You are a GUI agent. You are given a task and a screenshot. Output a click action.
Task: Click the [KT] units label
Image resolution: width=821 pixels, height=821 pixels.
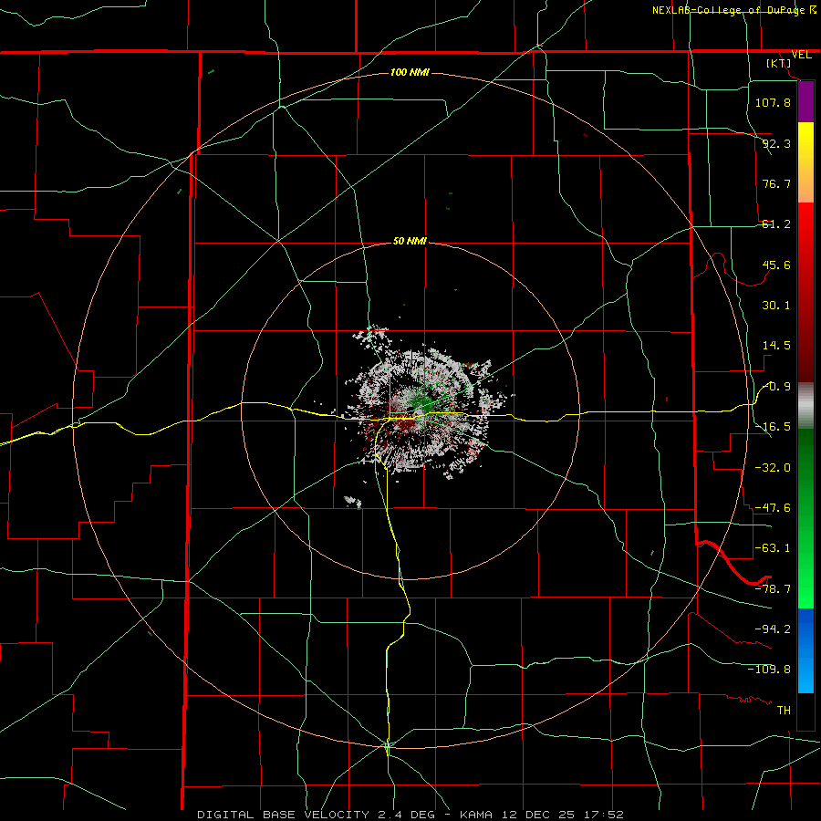coord(779,63)
